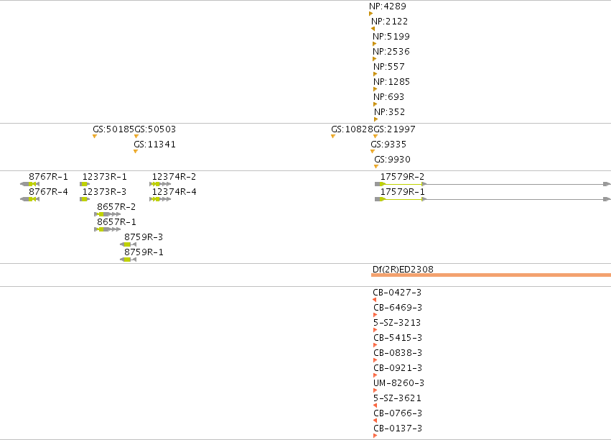
Task: Select the CB-0137-3 label
Action: 398,428
